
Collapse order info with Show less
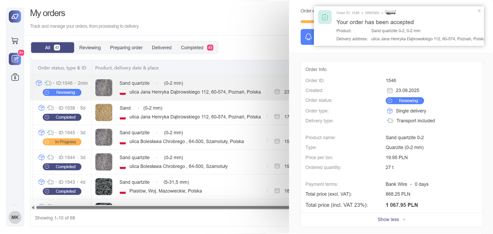391,219
